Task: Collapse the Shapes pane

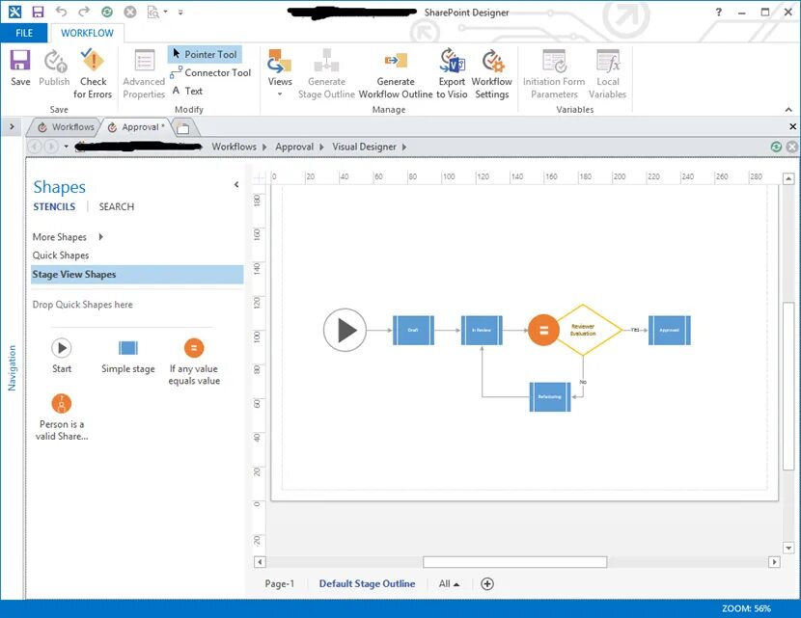Action: coord(236,184)
